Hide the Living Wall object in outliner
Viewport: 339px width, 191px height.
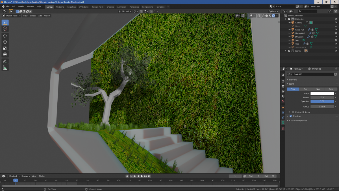[x=336, y=33]
